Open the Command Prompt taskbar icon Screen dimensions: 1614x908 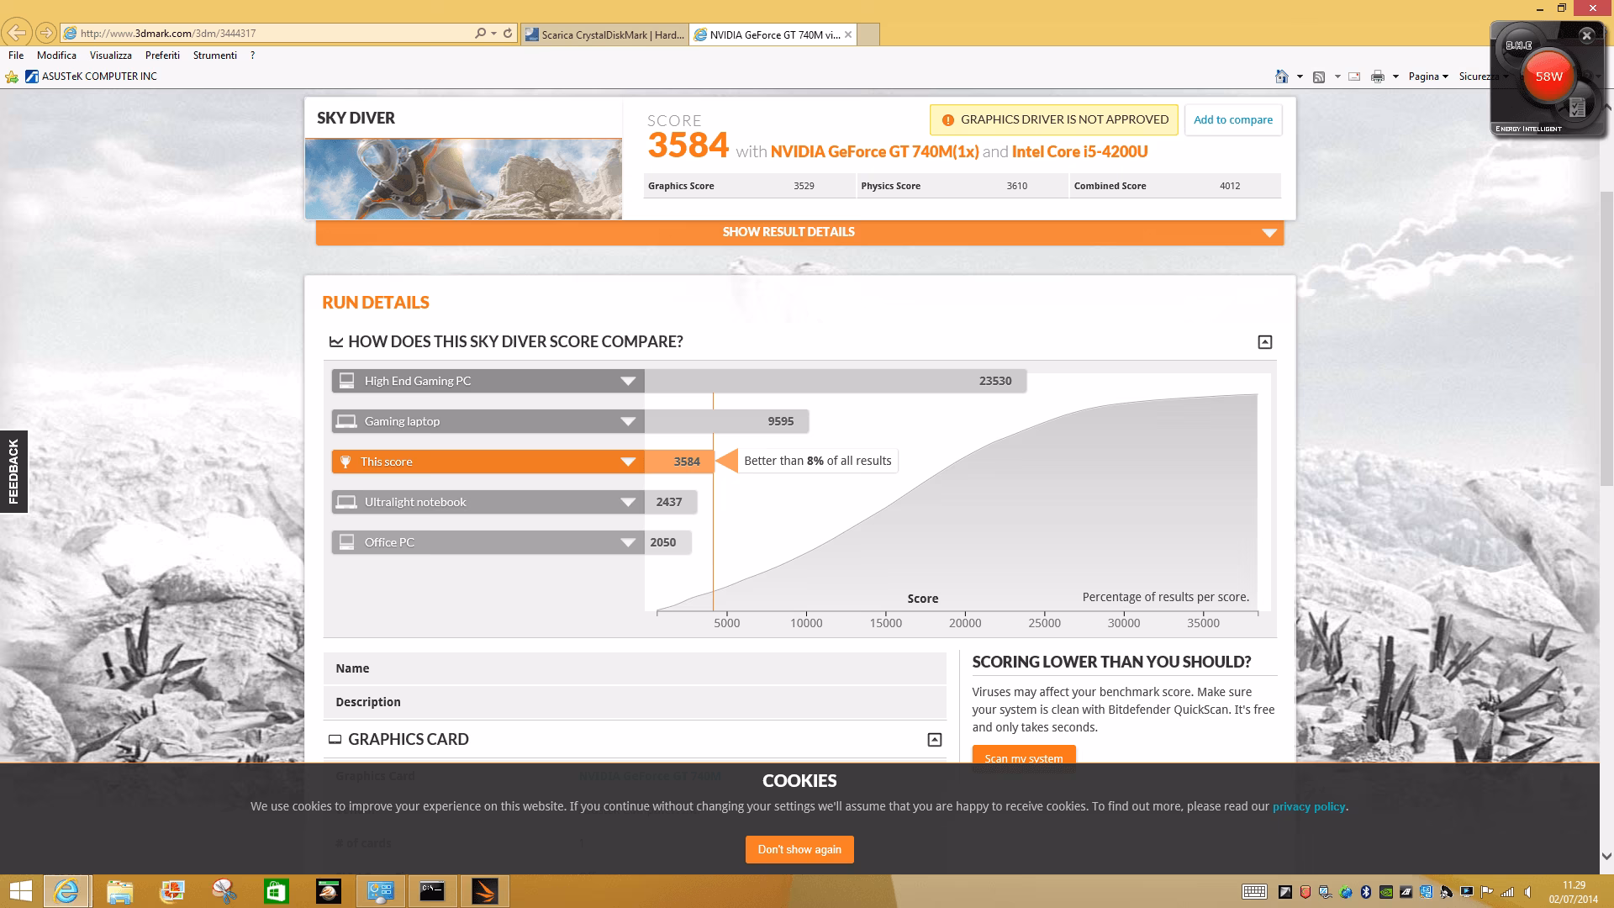click(432, 891)
